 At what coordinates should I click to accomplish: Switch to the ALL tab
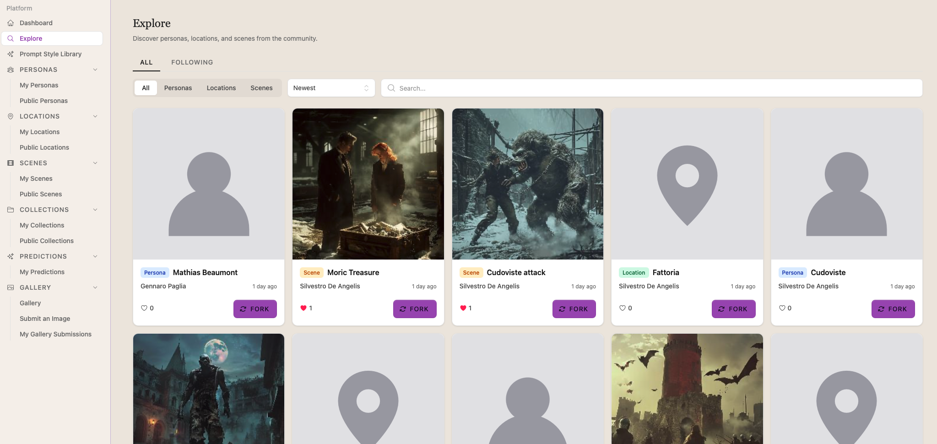(146, 62)
